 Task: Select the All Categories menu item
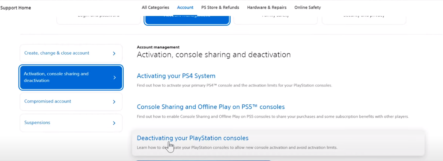[x=155, y=7]
